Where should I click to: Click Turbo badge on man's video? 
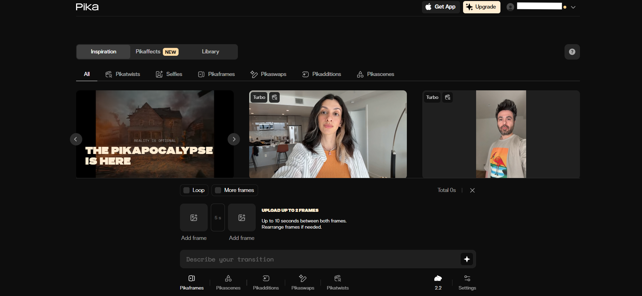click(432, 97)
